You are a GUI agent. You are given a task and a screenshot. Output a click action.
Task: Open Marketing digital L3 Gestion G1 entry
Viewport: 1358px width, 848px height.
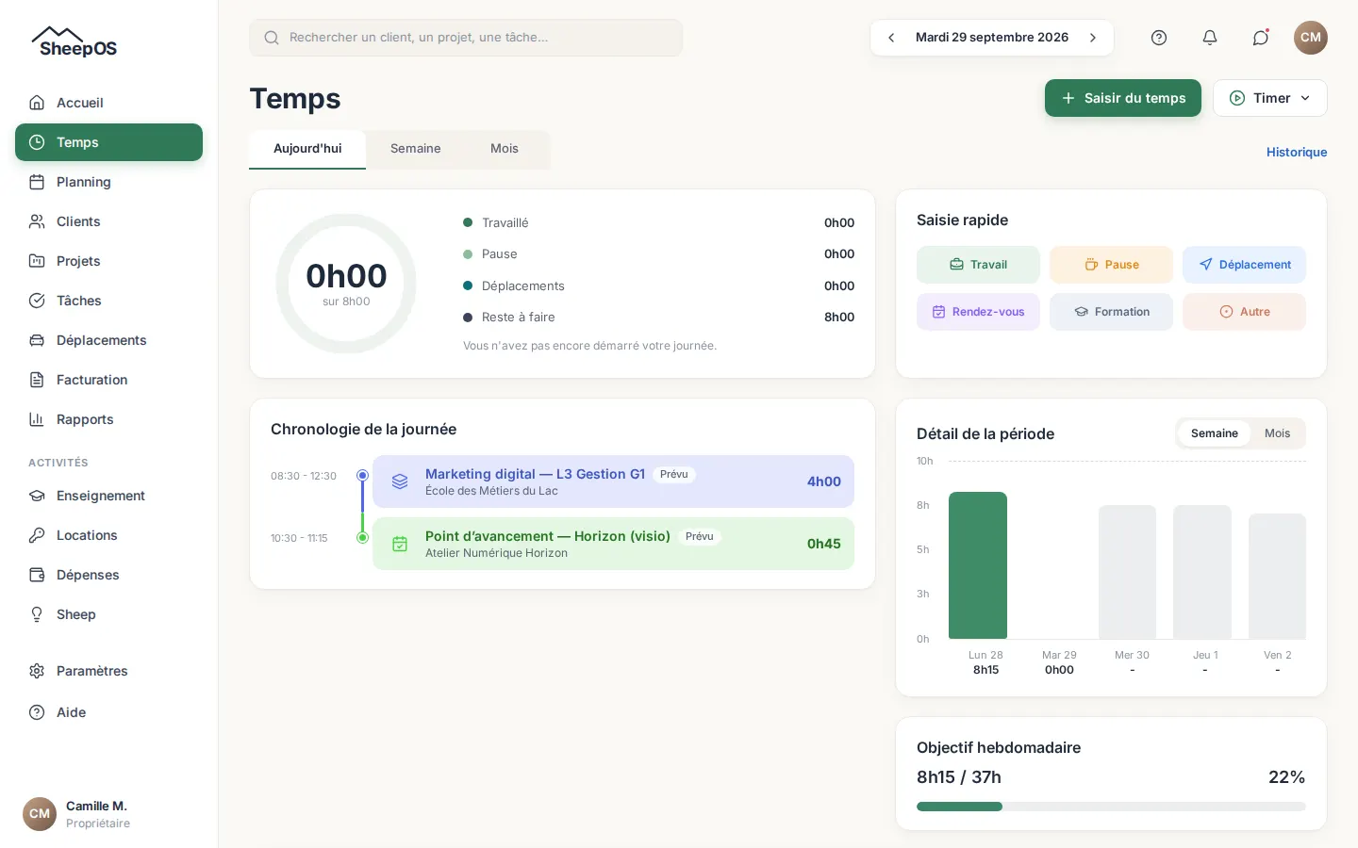point(613,481)
